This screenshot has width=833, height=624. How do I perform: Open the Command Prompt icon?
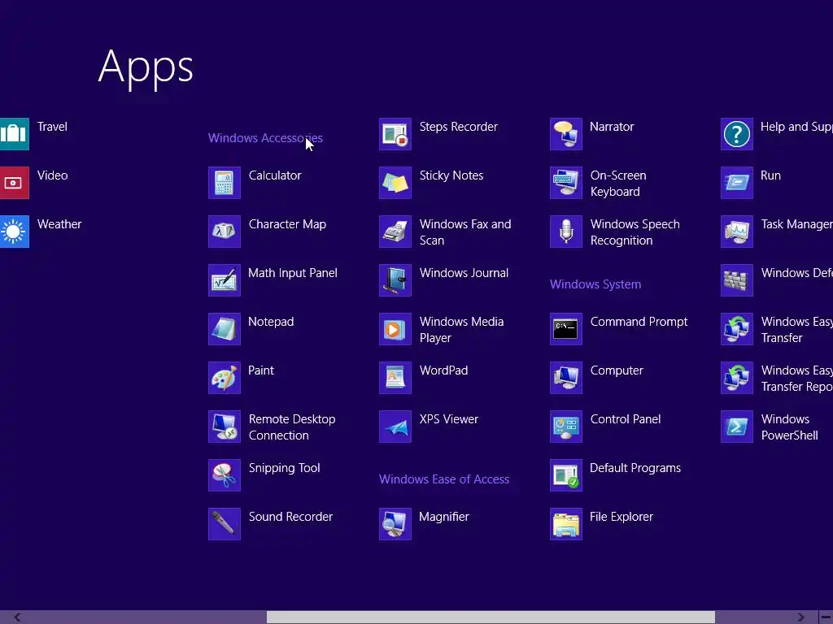pos(566,329)
